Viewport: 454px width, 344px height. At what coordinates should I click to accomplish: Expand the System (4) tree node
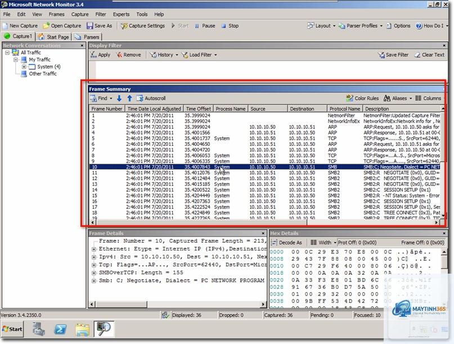pos(24,66)
